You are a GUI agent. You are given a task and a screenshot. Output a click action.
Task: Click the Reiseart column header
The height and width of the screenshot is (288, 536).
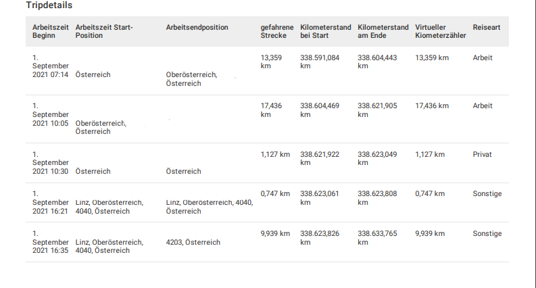pos(487,27)
